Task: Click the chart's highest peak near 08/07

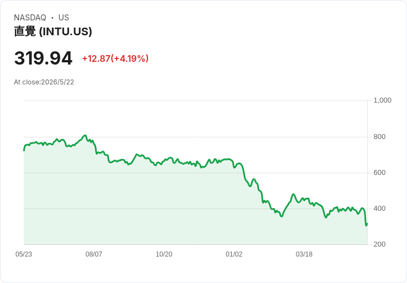Action: click(85, 135)
